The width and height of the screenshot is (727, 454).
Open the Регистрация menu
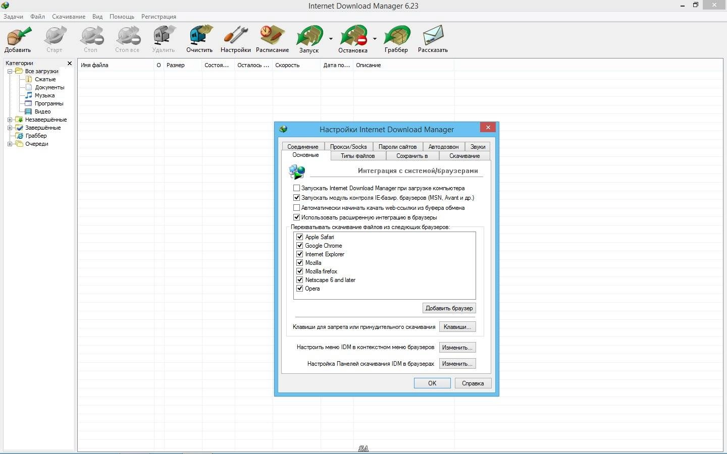(x=159, y=17)
